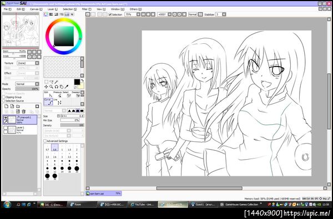Click the navigator thumbnail preview
This screenshot has height=219, width=333.
point(21,30)
